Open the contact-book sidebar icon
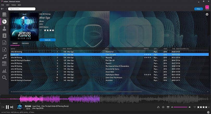 4,36
